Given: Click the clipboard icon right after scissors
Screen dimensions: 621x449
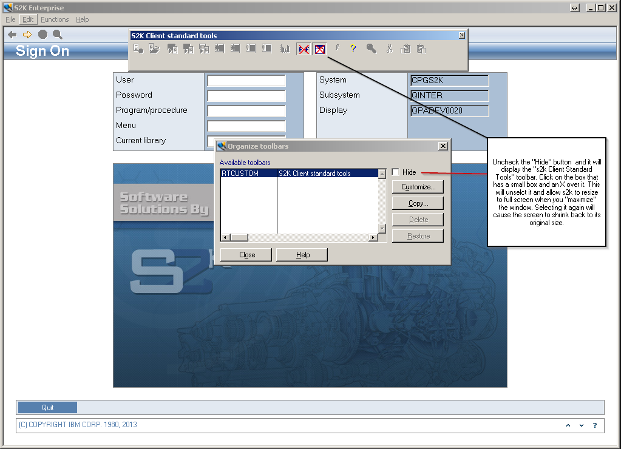Looking at the screenshot, I should (406, 49).
